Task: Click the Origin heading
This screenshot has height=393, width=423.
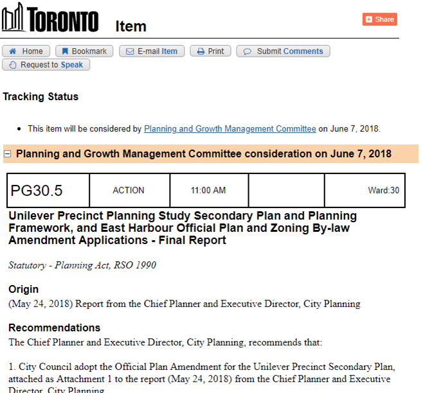Action: point(24,289)
